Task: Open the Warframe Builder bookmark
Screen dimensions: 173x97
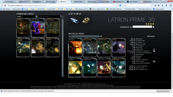Action: [129, 9]
